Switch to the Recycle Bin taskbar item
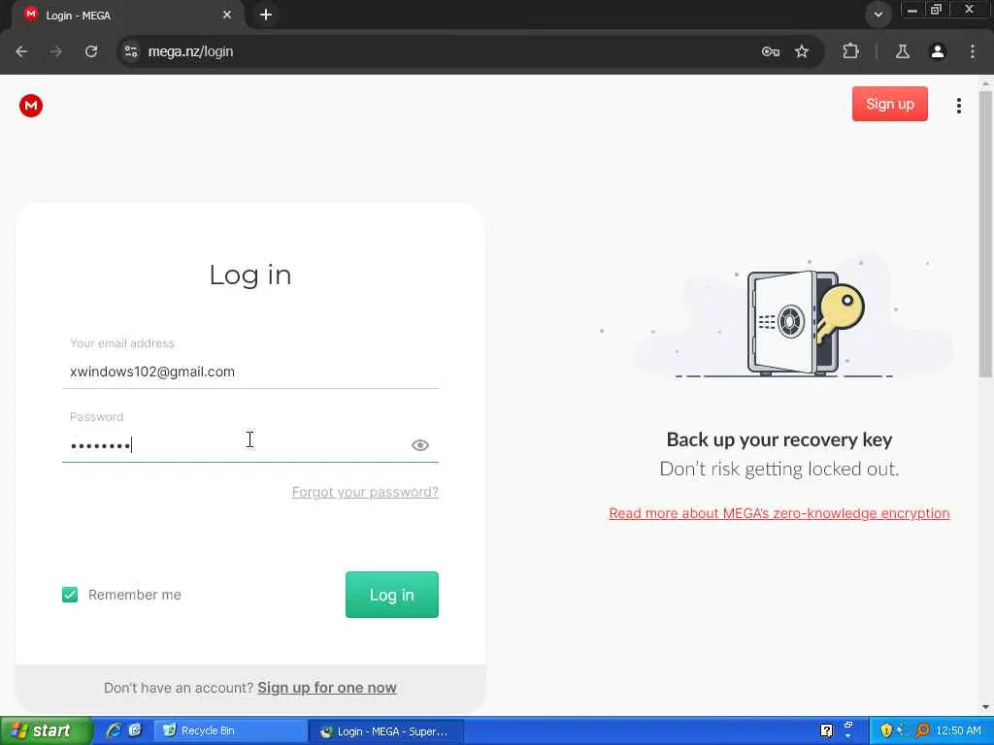 coord(229,731)
